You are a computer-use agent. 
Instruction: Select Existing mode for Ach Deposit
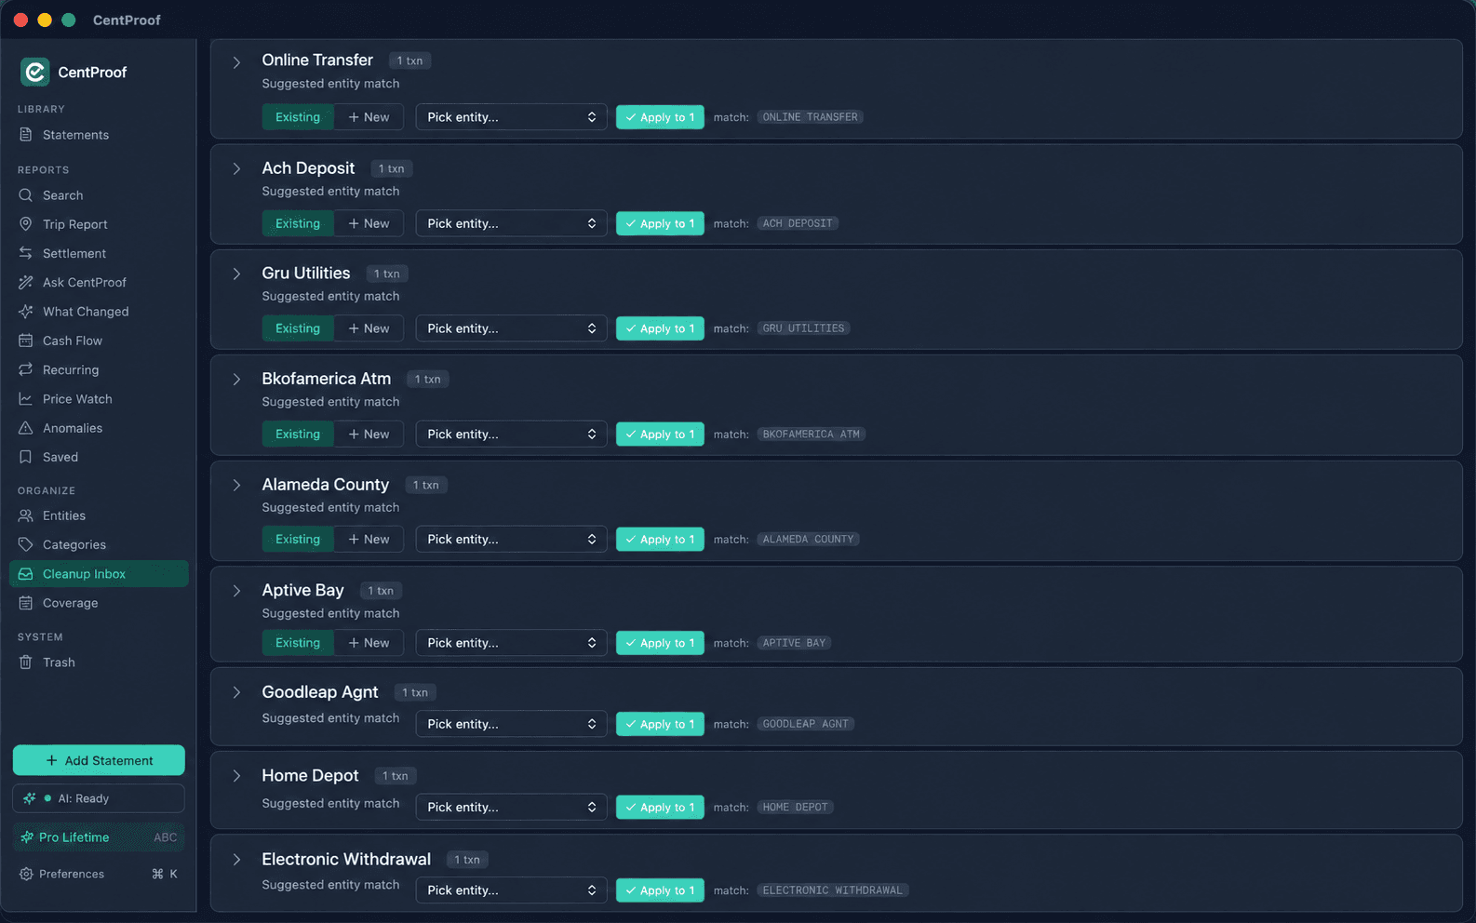click(x=298, y=223)
